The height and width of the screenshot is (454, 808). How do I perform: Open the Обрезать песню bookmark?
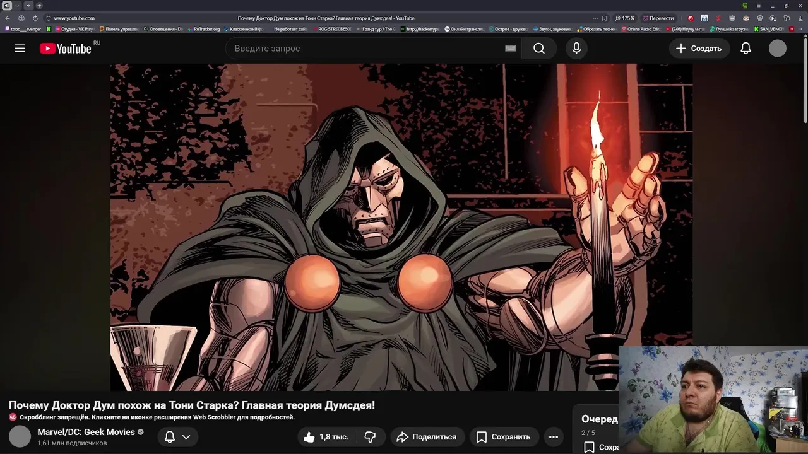coord(596,29)
